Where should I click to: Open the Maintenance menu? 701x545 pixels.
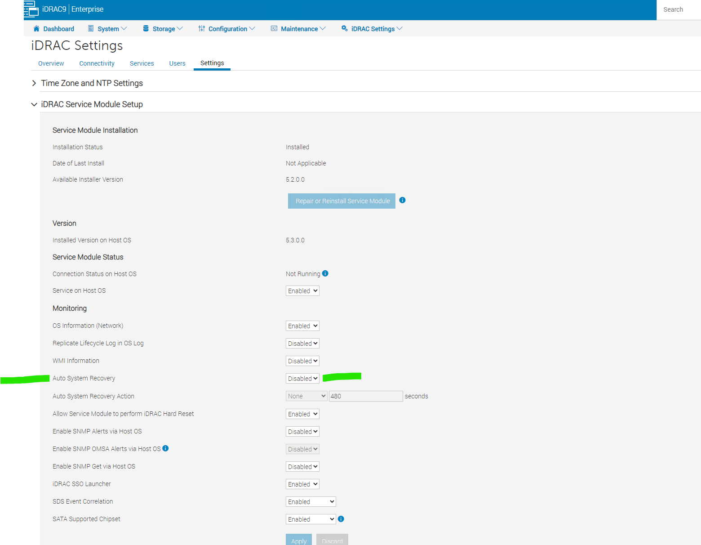(298, 29)
